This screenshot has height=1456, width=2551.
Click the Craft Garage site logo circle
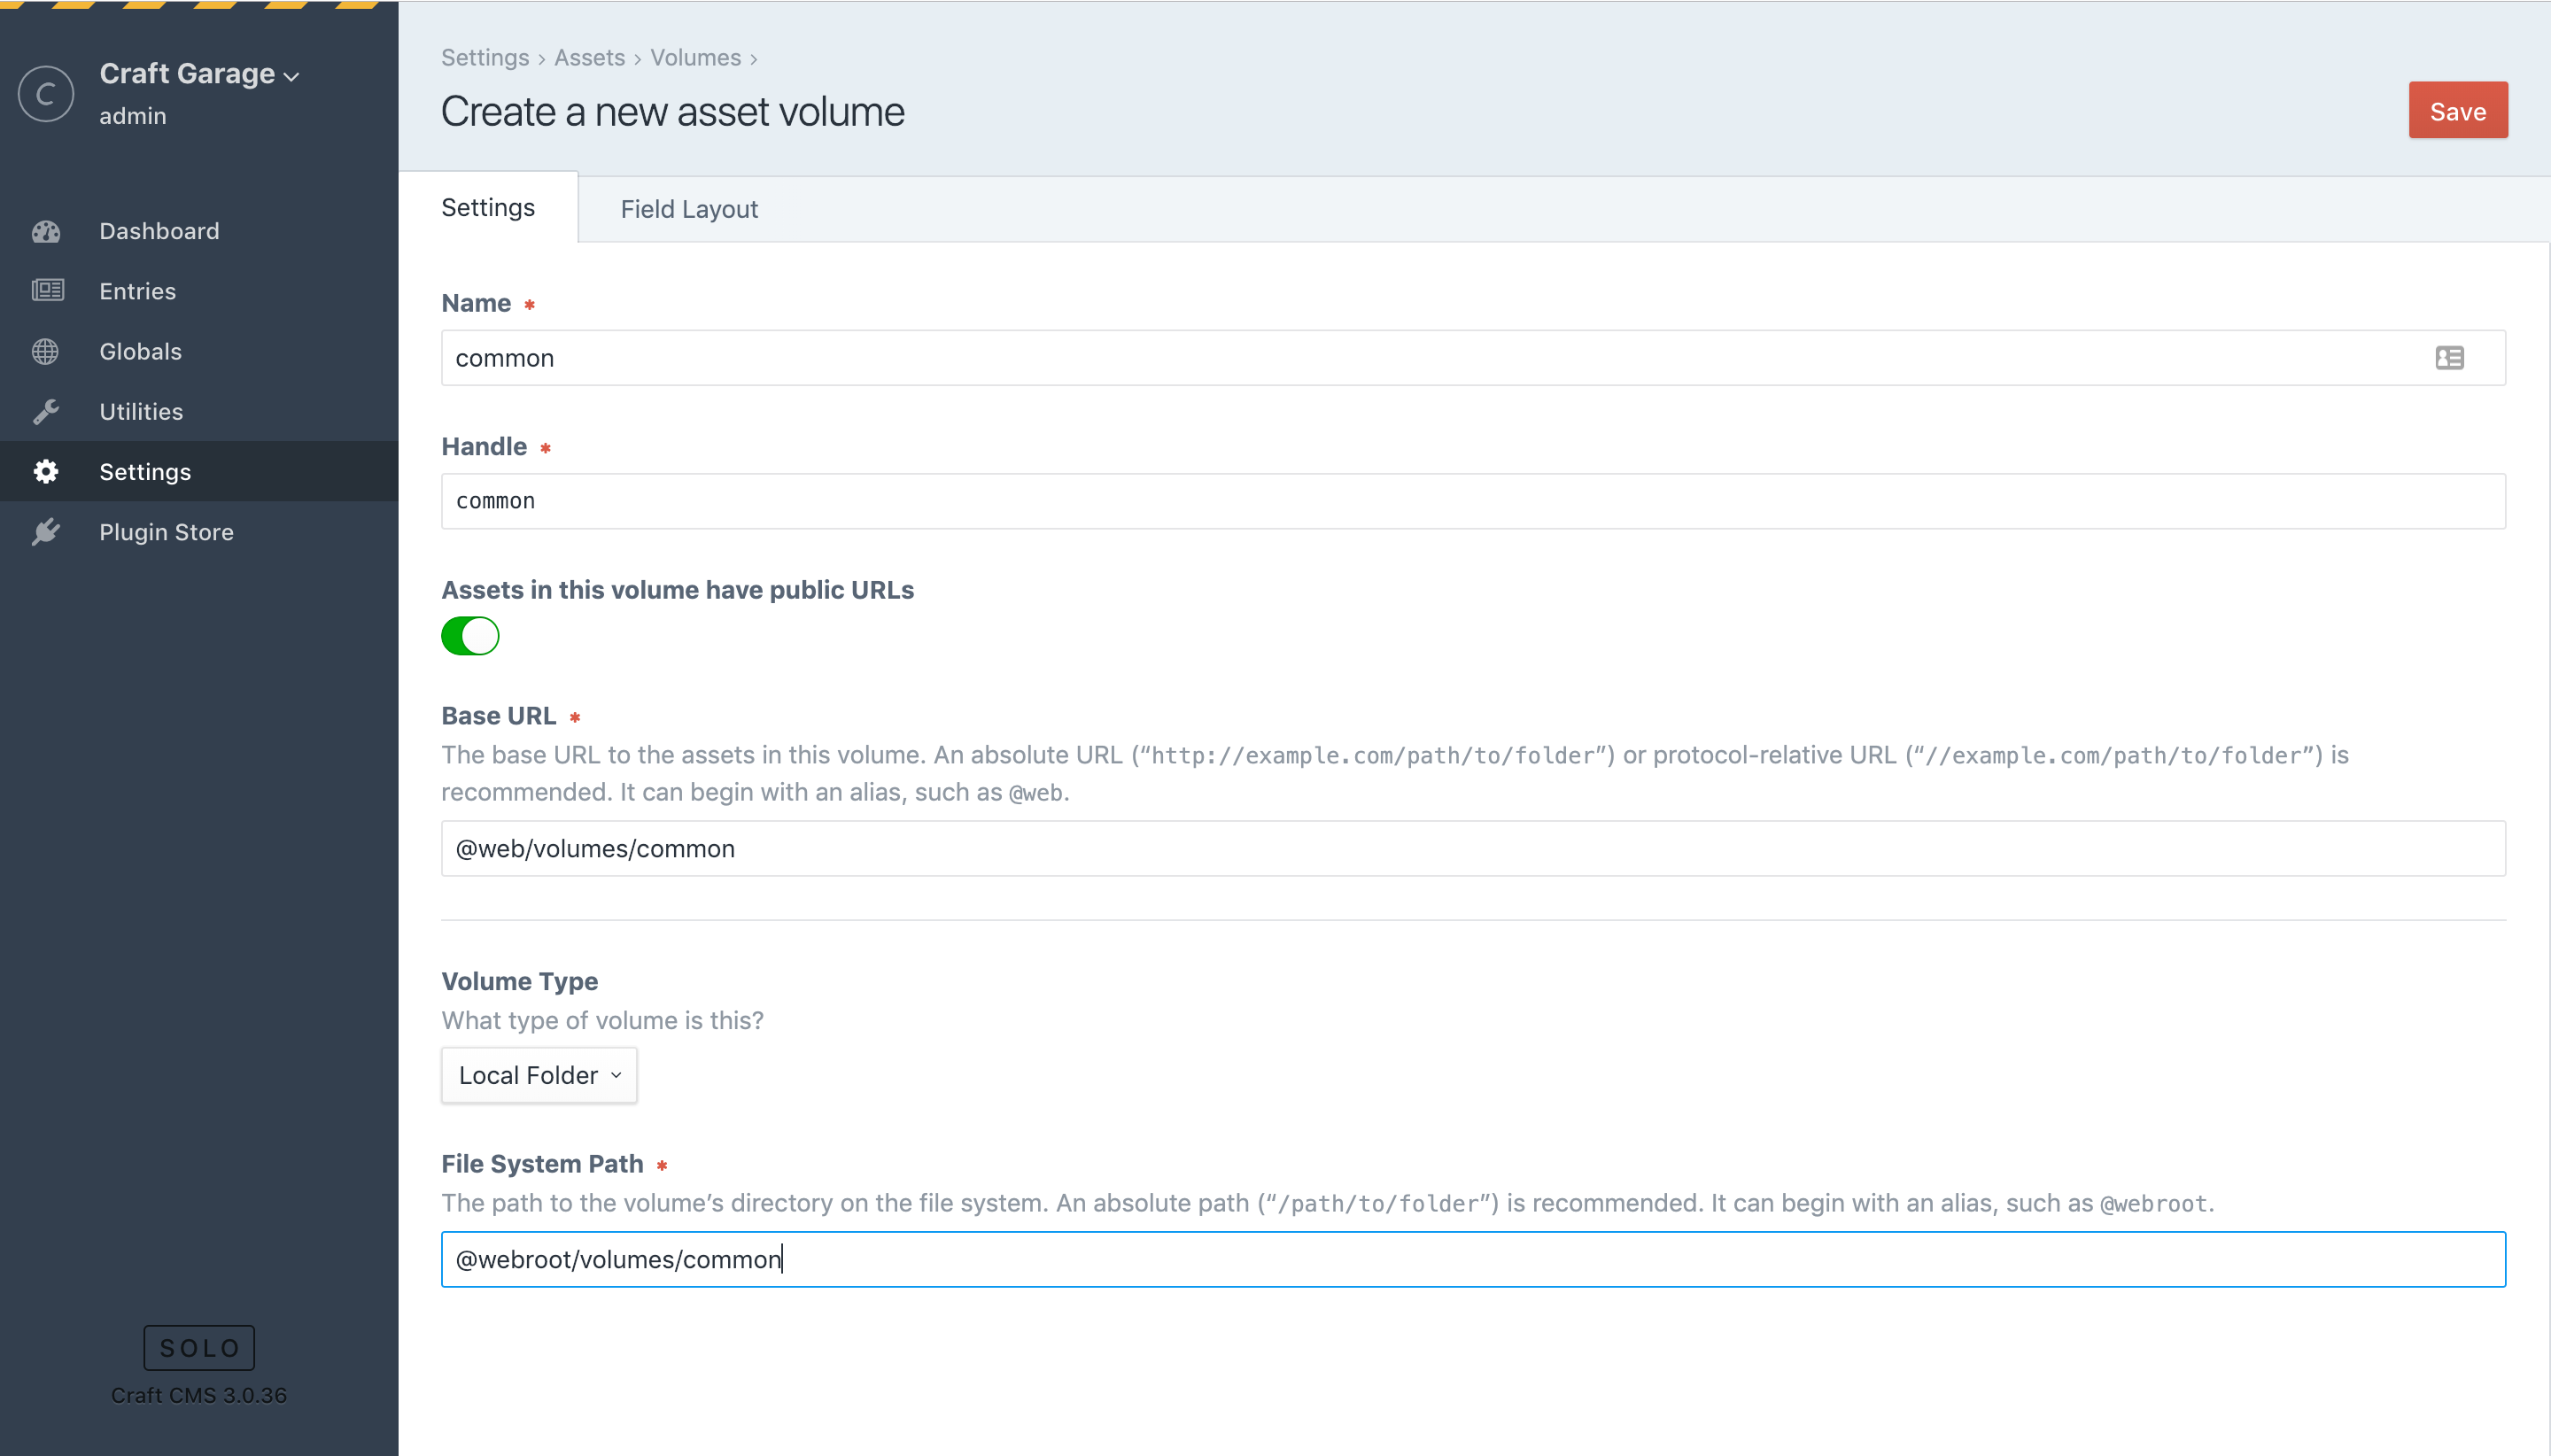pyautogui.click(x=46, y=94)
